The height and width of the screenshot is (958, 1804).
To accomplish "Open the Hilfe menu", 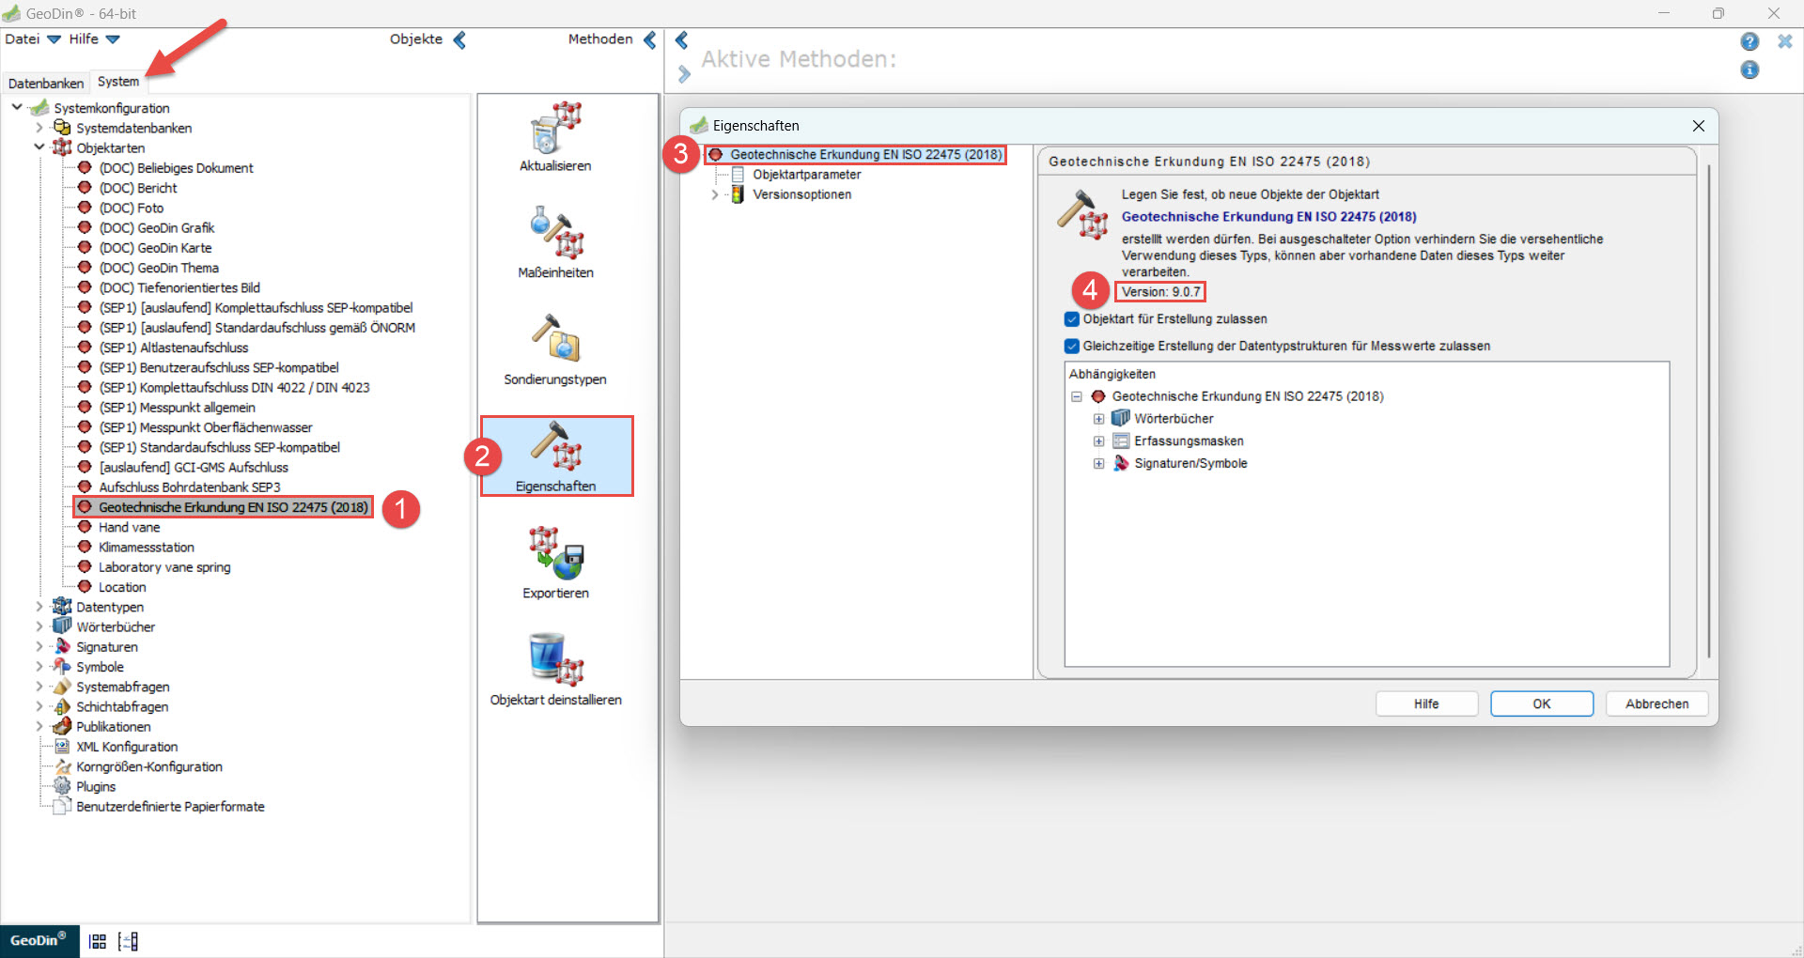I will (x=94, y=39).
